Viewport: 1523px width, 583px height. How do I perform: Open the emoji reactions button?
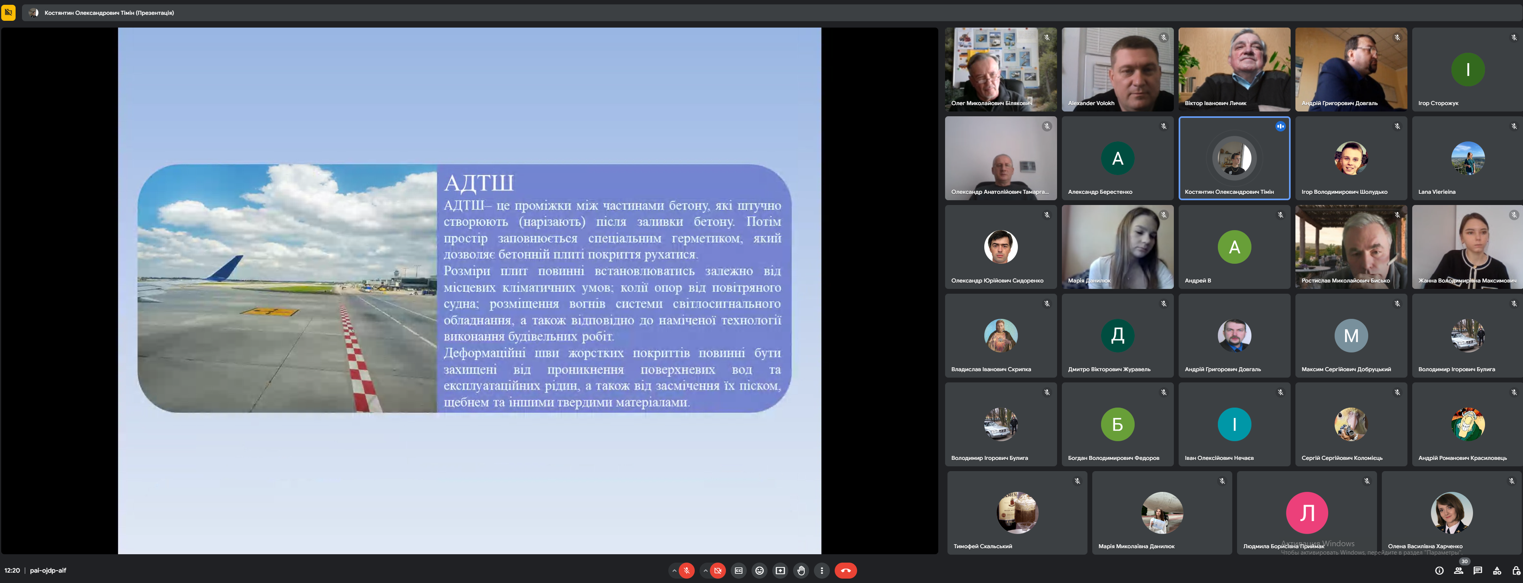click(760, 571)
